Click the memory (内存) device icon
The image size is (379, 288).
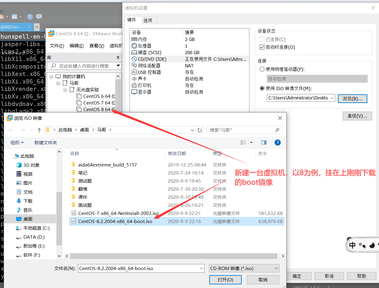click(x=134, y=39)
